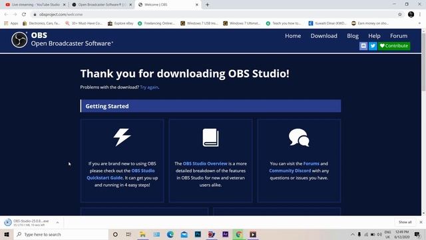Open Microsoft Edge from taskbar

click(x=170, y=234)
